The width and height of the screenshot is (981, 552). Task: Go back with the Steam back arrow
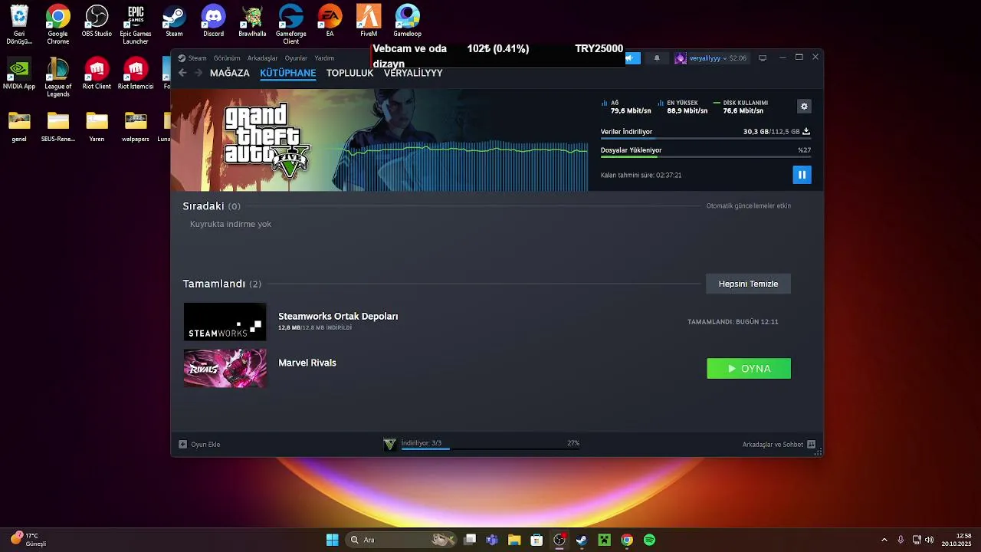(182, 73)
